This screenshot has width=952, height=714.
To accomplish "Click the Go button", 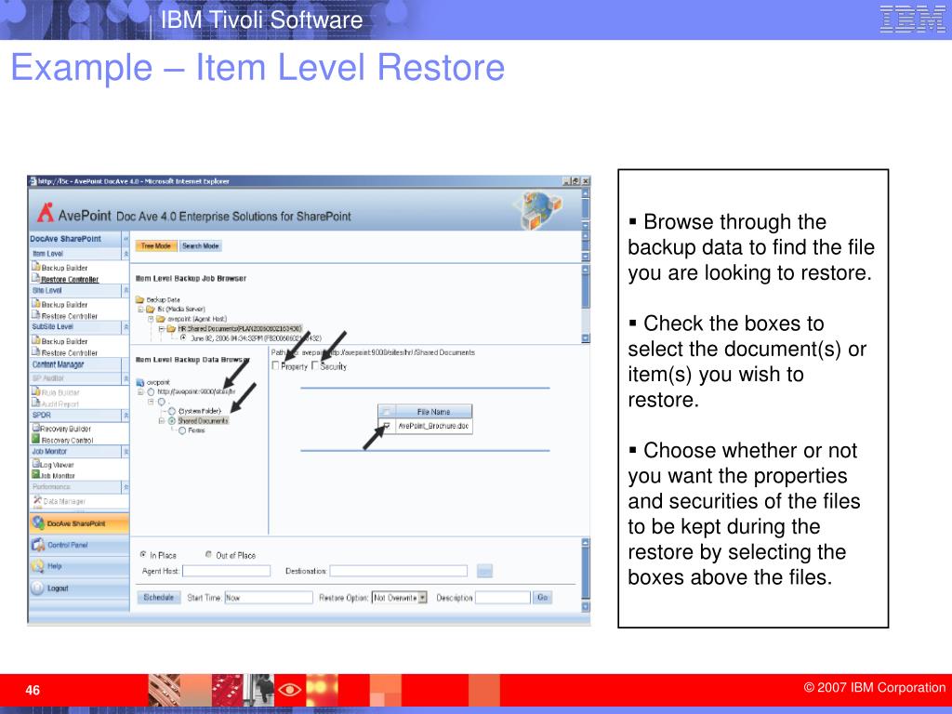I will click(542, 598).
